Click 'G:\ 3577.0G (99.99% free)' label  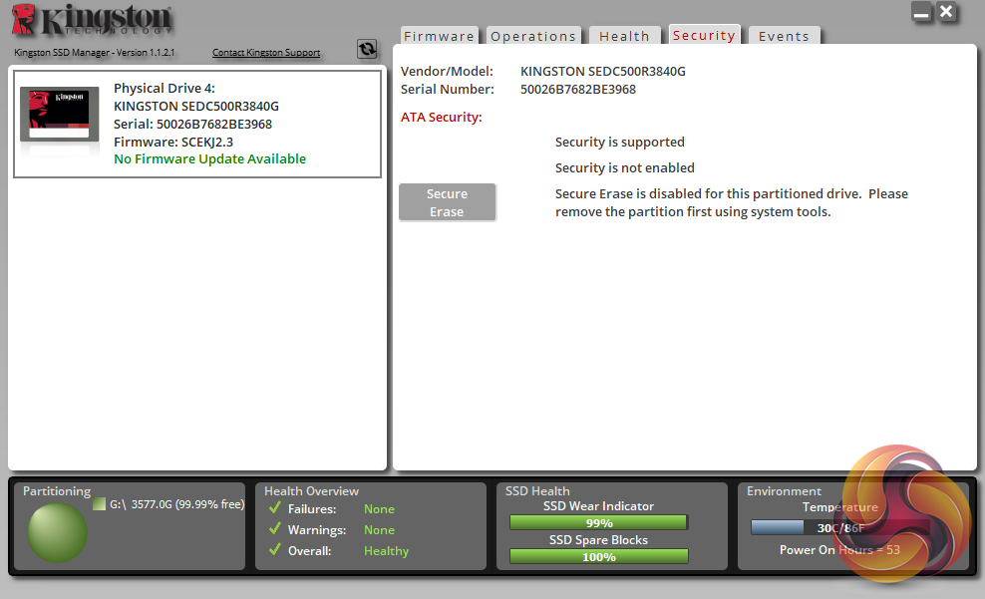coord(177,504)
